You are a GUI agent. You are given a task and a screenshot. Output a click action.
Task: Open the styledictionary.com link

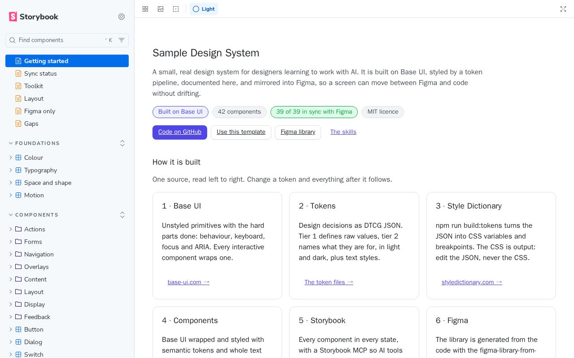pyautogui.click(x=472, y=282)
